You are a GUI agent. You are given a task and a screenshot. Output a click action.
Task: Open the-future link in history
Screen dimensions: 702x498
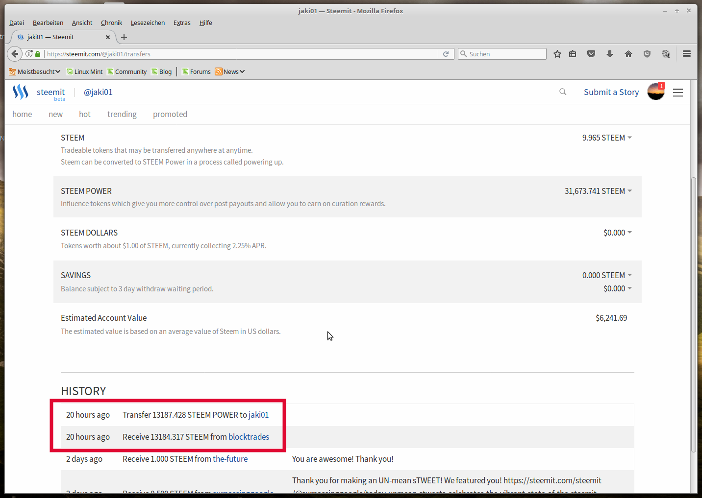point(230,459)
